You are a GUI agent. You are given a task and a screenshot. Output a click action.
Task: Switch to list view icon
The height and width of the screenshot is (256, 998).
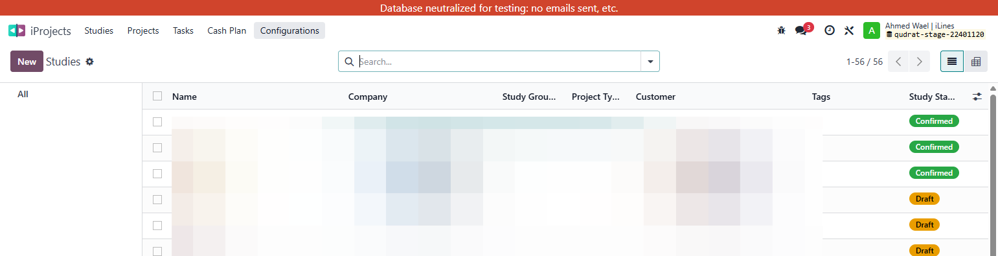click(952, 62)
